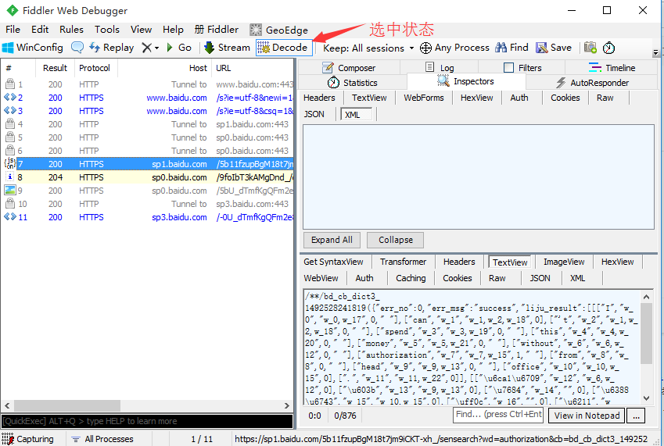The height and width of the screenshot is (446, 664).
Task: Click the response text vertical scrollbar thumb
Action: click(x=646, y=334)
